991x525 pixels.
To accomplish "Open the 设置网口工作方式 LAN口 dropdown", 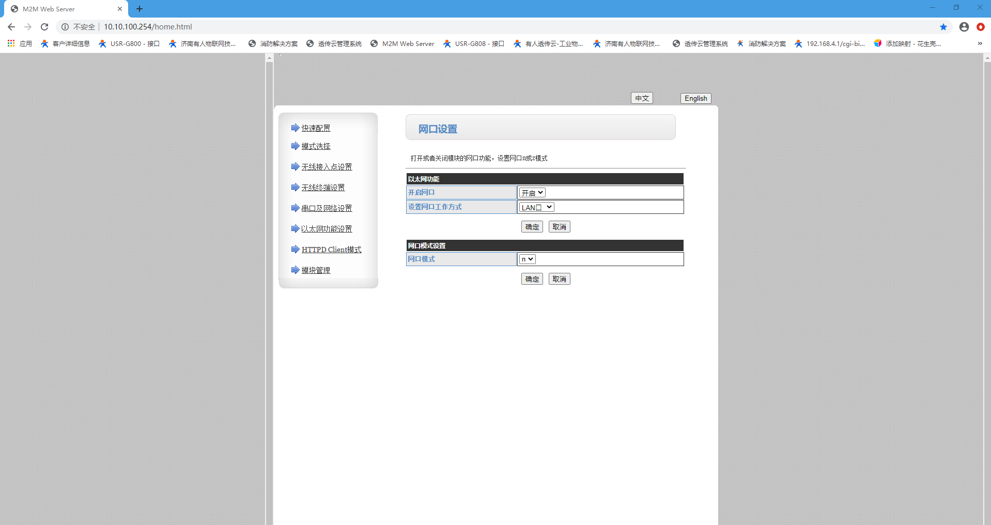I will (536, 207).
